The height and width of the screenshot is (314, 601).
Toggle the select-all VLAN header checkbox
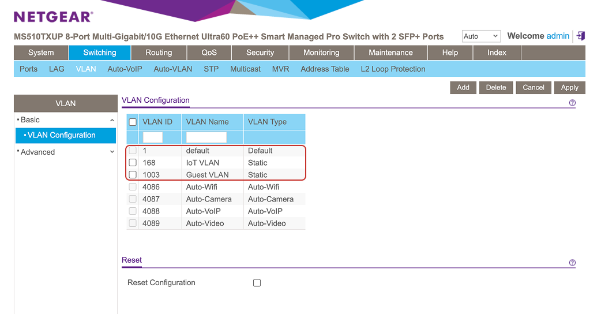click(133, 122)
